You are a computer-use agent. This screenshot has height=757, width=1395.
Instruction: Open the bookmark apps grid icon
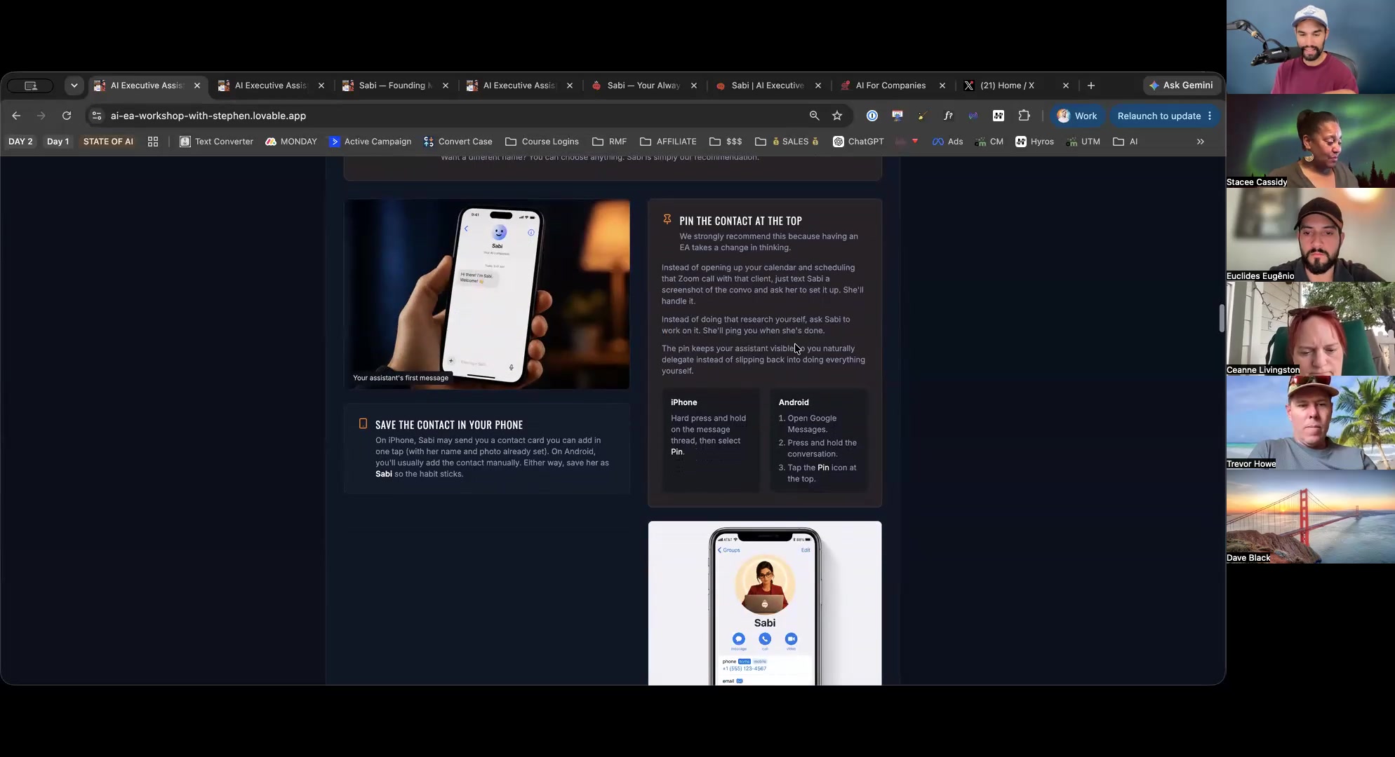(153, 142)
